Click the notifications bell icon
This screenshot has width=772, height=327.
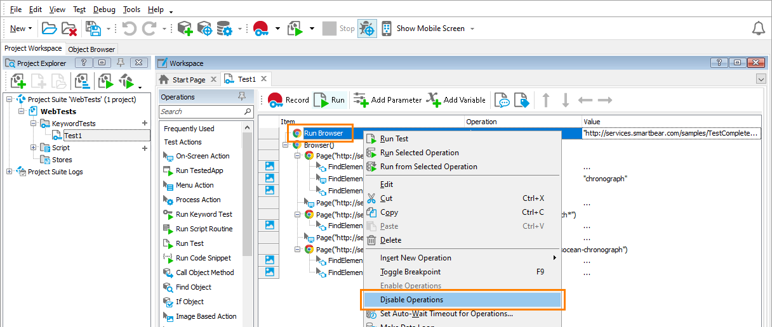(758, 29)
